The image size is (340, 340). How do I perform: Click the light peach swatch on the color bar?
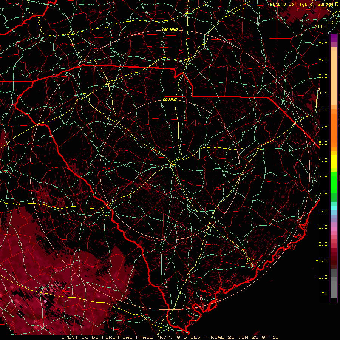[334, 77]
